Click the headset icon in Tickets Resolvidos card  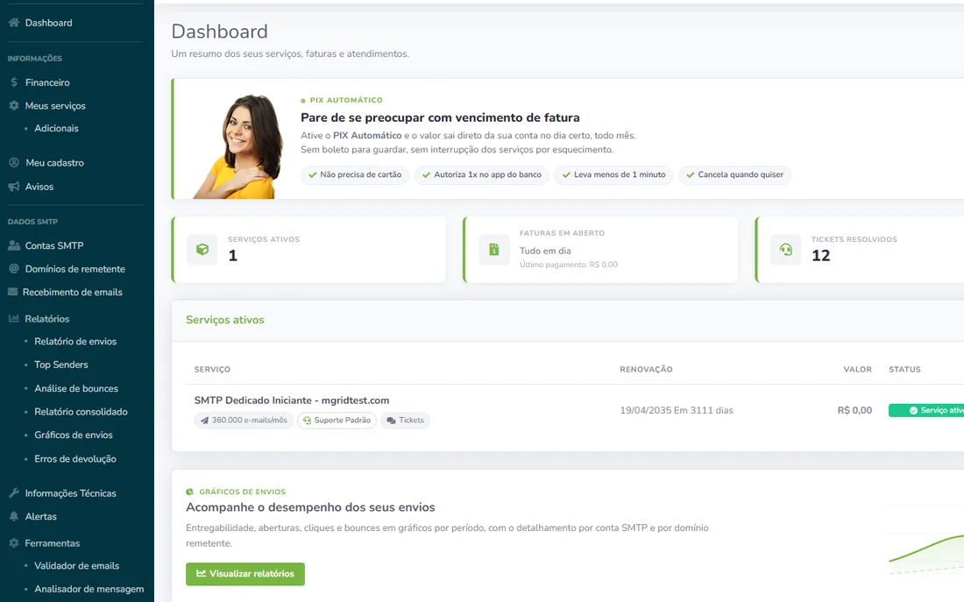pos(786,249)
